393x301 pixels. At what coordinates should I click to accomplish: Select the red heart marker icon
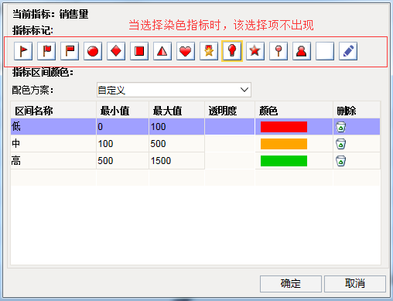tap(186, 51)
